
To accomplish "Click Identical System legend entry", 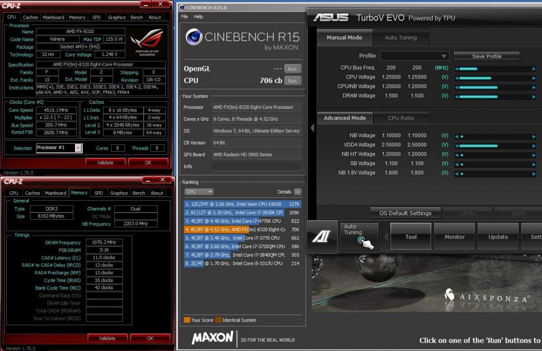I will [x=236, y=320].
